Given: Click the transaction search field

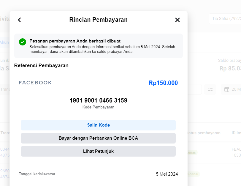Looking at the screenshot, I should [5, 89].
